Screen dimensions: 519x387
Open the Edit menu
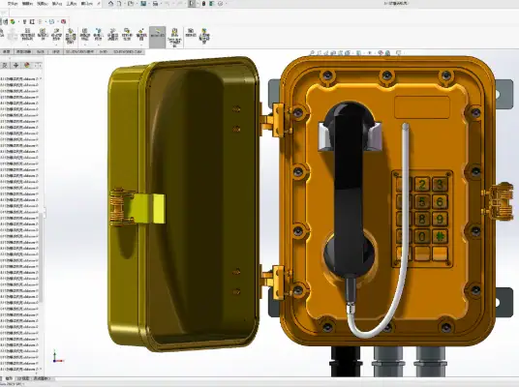pyautogui.click(x=27, y=4)
